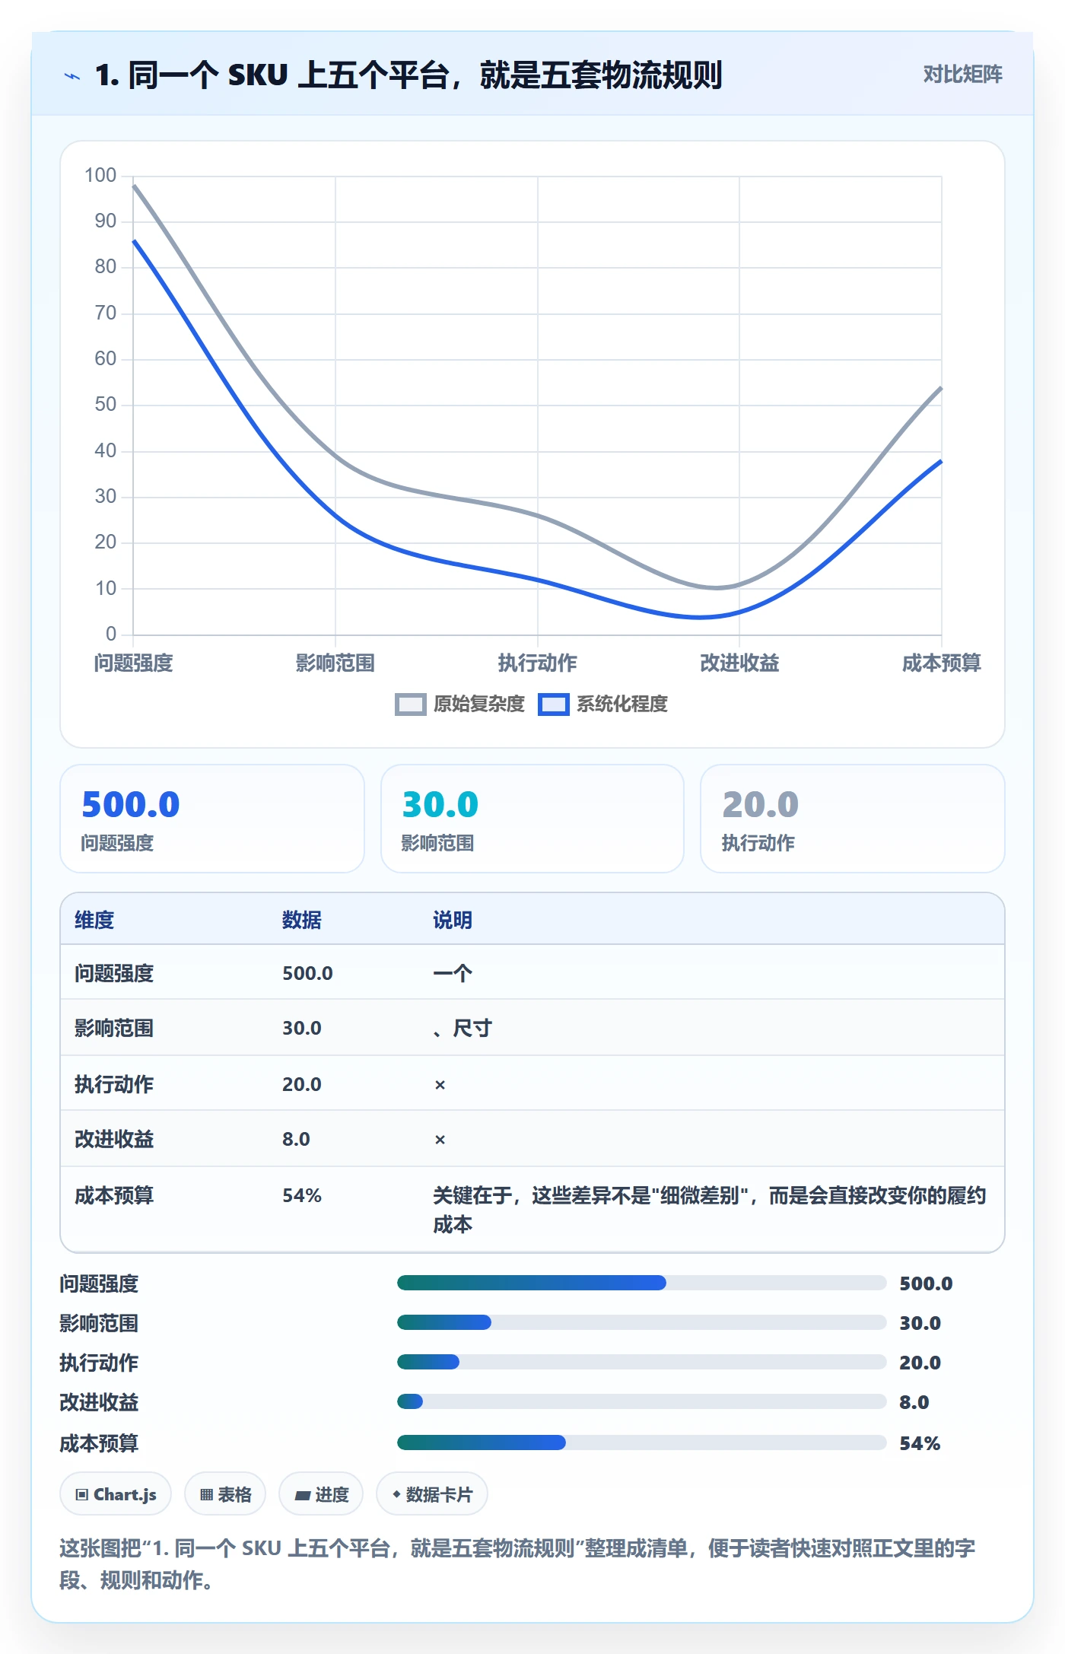Toggle the 系统化程度 legend swatch
Image resolution: width=1065 pixels, height=1654 pixels.
554,705
